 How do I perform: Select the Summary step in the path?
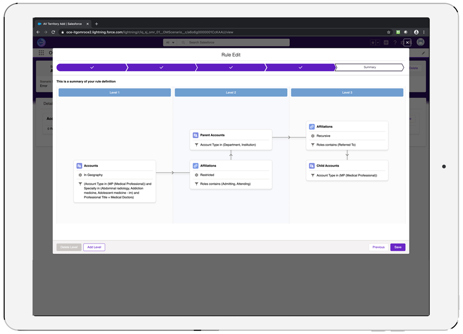(x=369, y=67)
